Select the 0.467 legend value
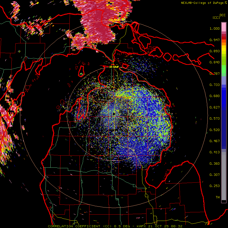 point(215,141)
